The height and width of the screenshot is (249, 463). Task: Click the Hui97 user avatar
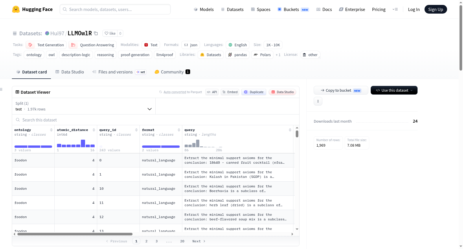[x=47, y=33]
